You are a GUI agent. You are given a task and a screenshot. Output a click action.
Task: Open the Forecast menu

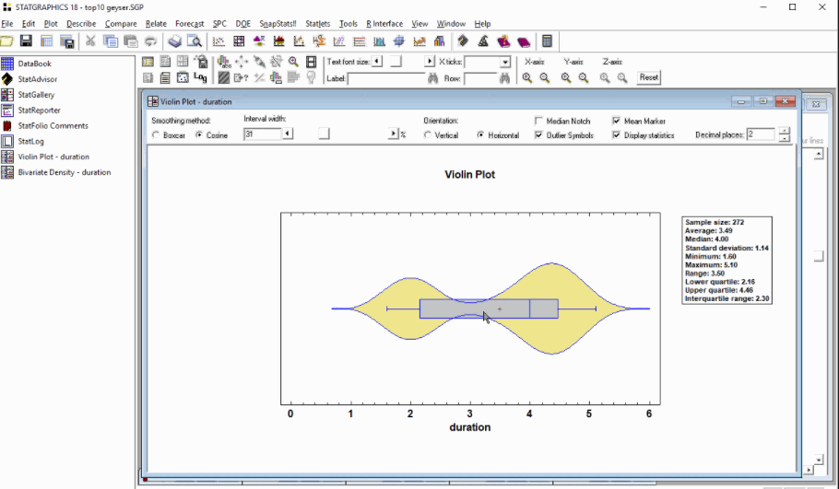click(189, 23)
